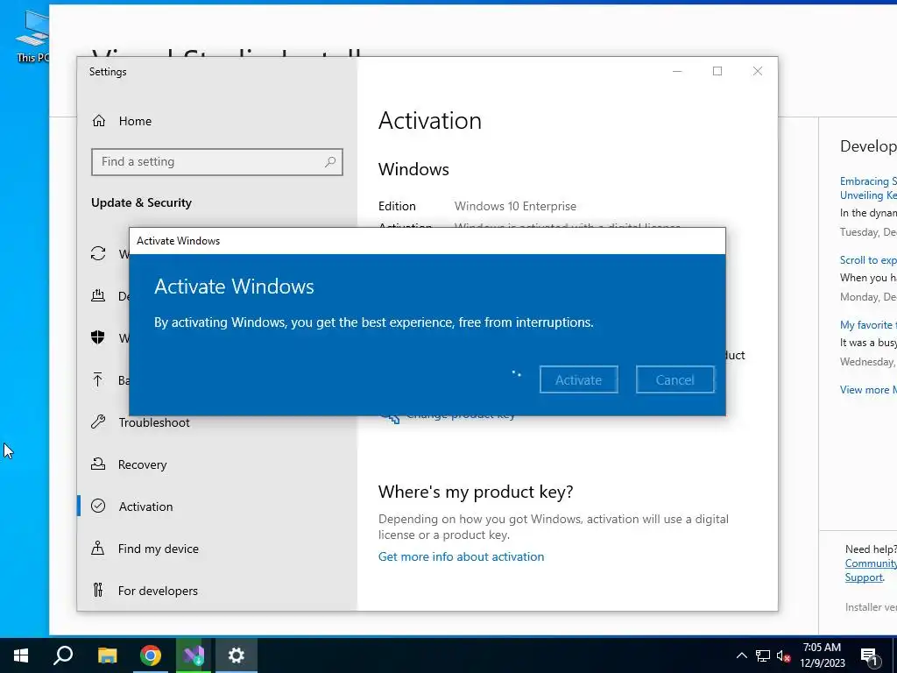The width and height of the screenshot is (897, 673).
Task: Click the search magnifier in Find a setting
Action: point(330,162)
